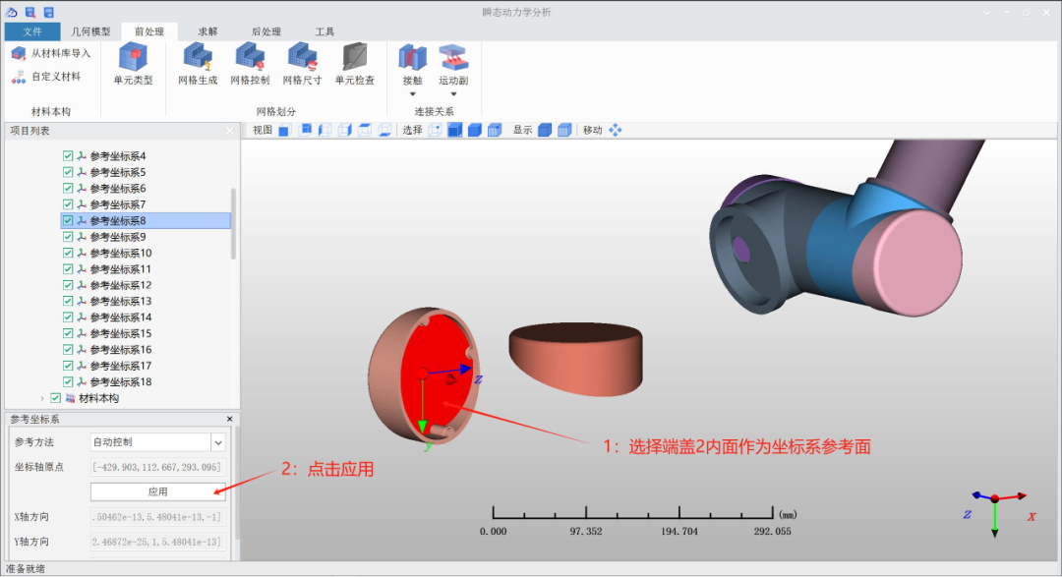Image resolution: width=1062 pixels, height=577 pixels.
Task: Toggle the 参考坐标系16 checkbox
Action: [x=68, y=350]
